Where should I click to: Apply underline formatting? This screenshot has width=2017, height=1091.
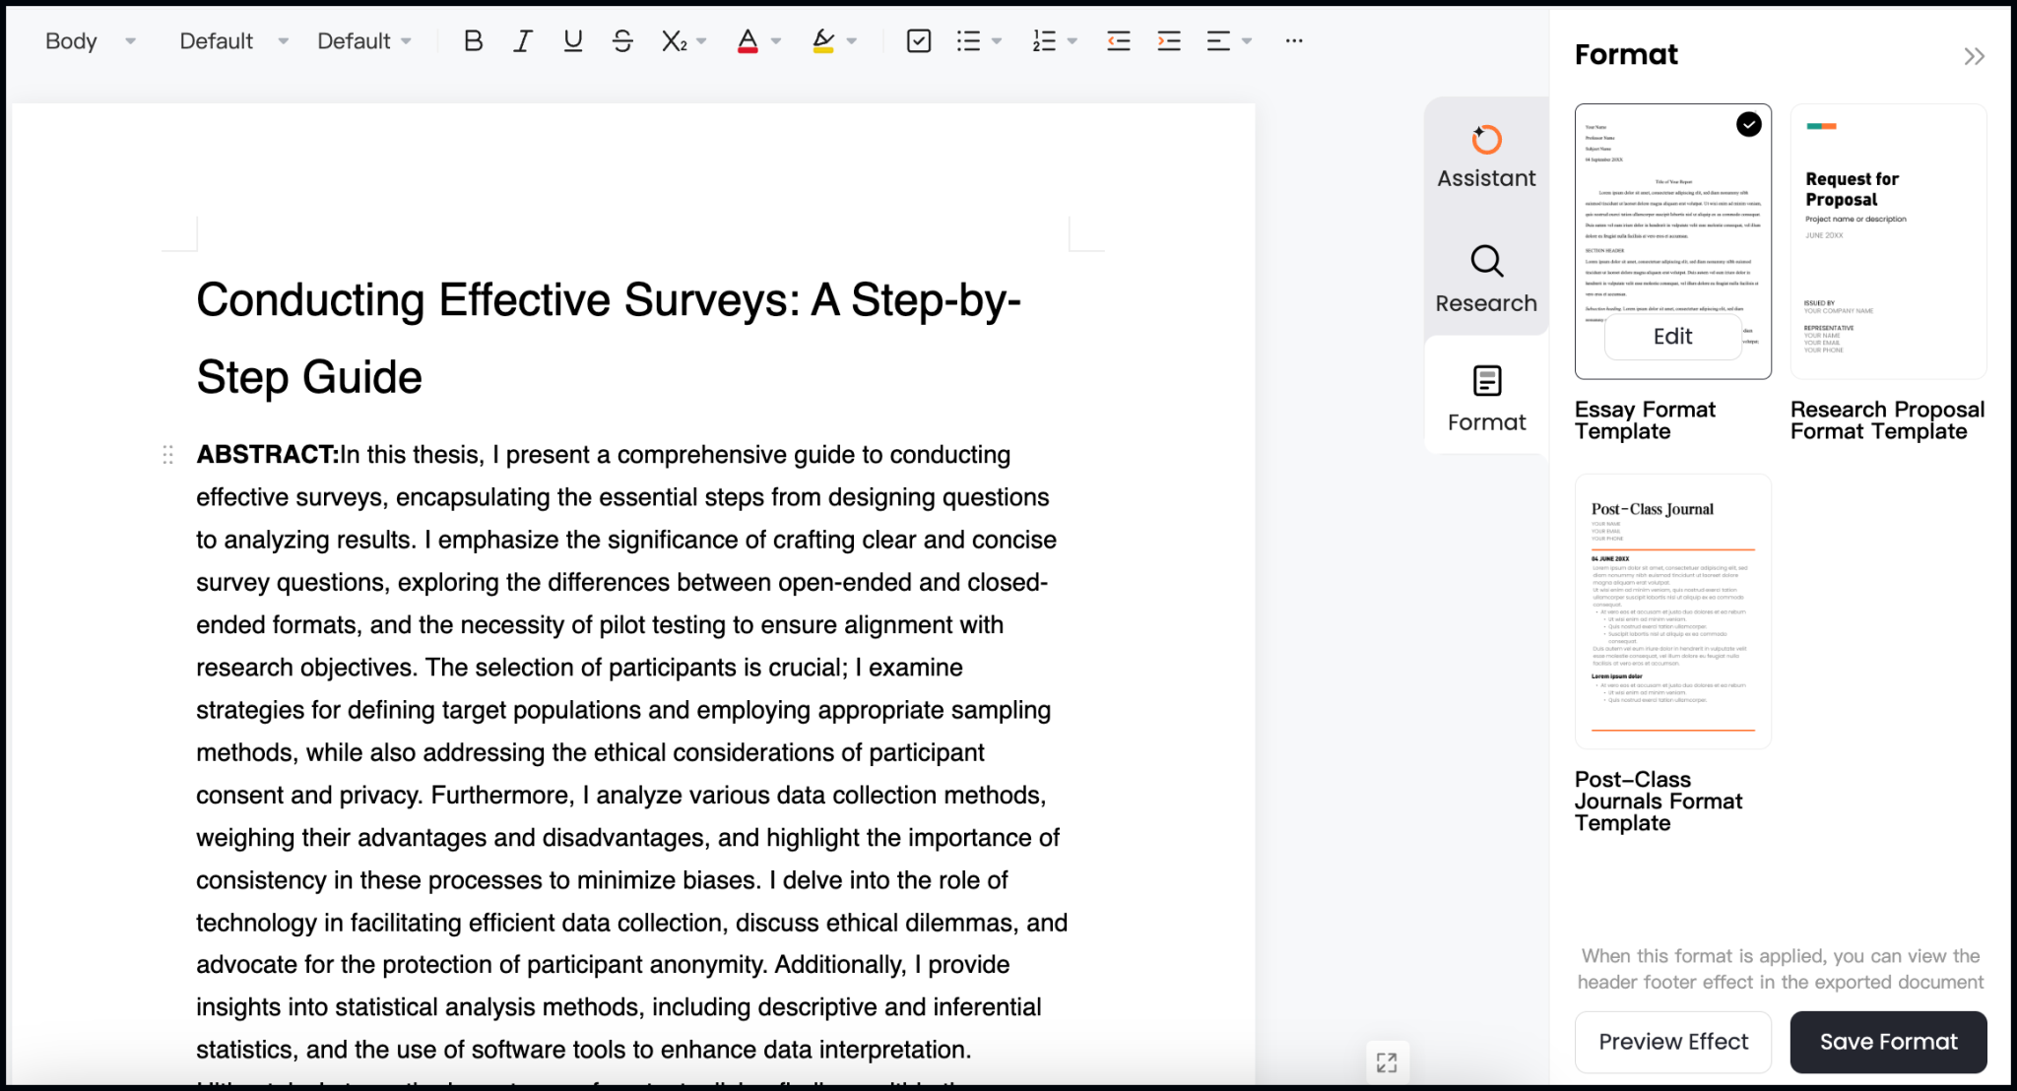coord(572,40)
